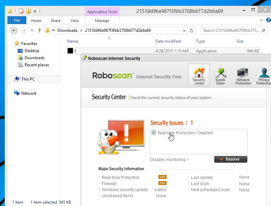Click the double chevron in the address bar

(x=53, y=30)
